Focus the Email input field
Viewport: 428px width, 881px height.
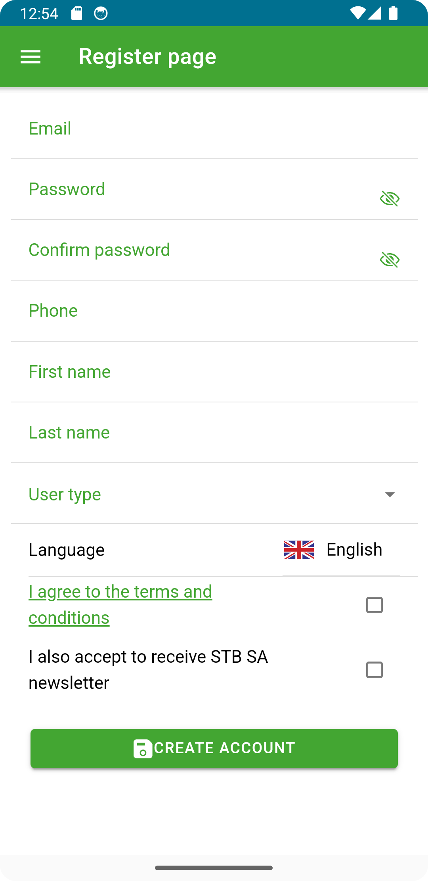214,129
